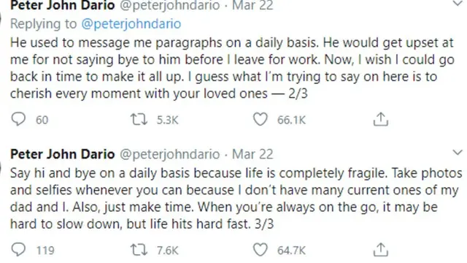Screen dimensions: 467x263
Task: Open the options chevron on the 2/3 tweet
Action: (458, 3)
